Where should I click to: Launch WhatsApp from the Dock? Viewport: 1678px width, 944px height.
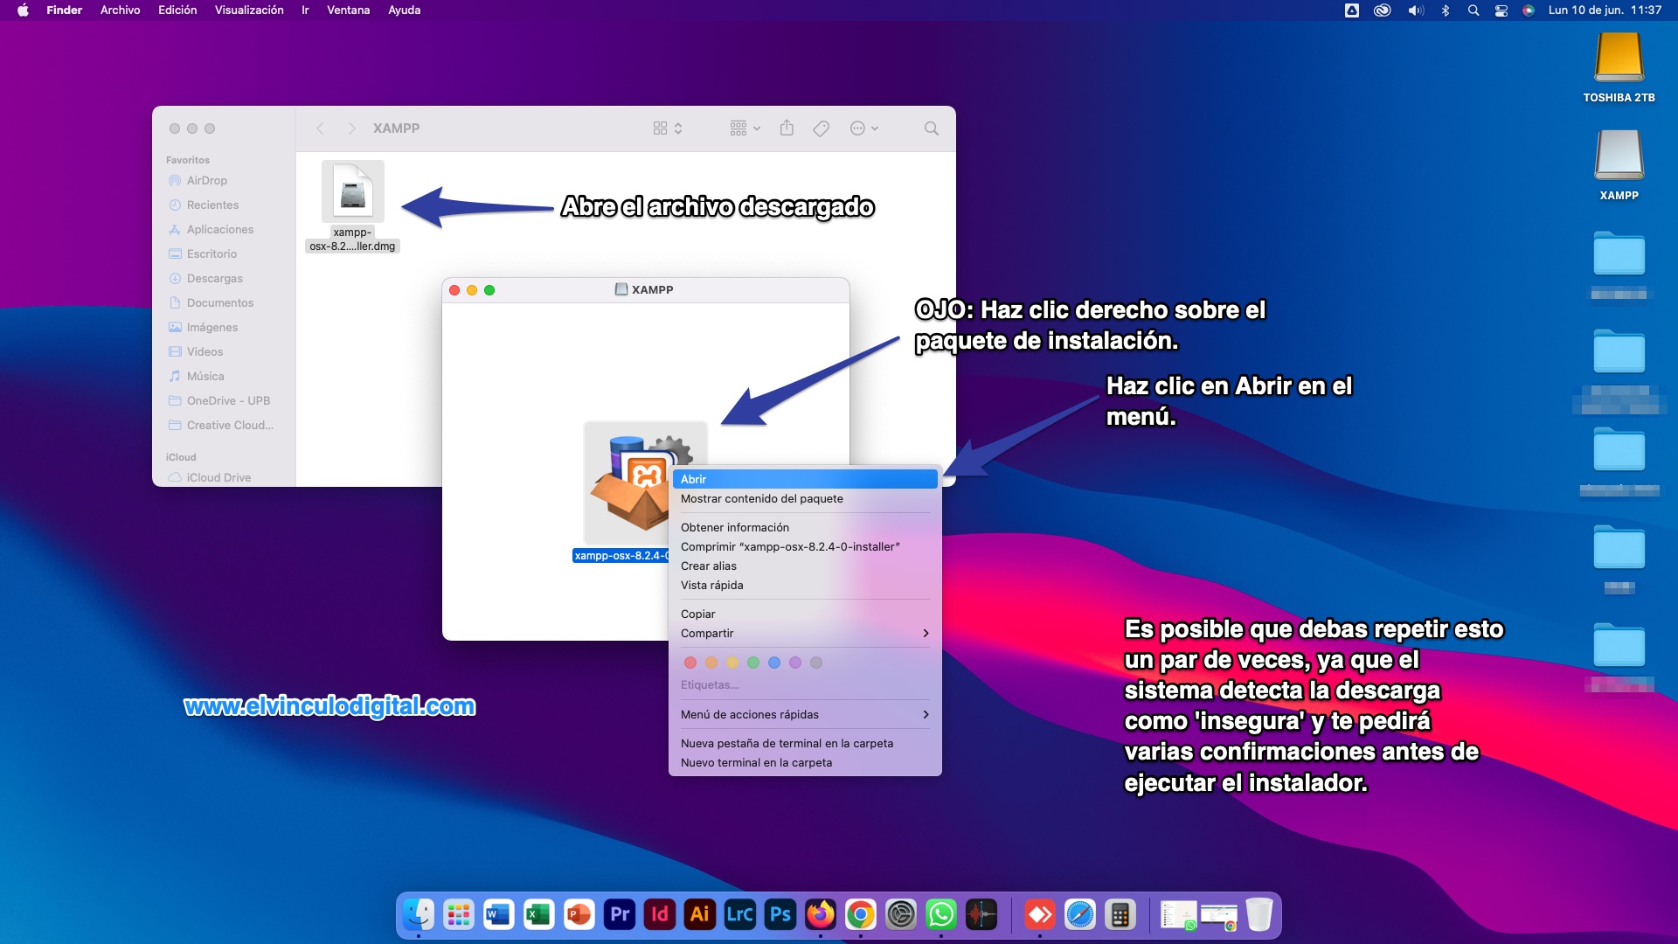click(x=941, y=914)
